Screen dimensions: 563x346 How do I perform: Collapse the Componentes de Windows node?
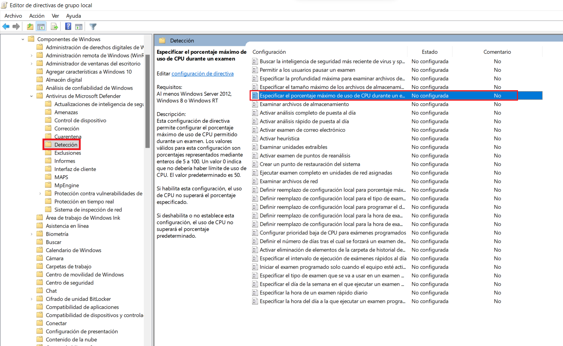point(23,39)
